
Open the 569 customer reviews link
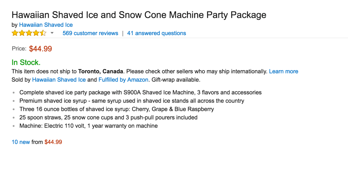coord(90,33)
